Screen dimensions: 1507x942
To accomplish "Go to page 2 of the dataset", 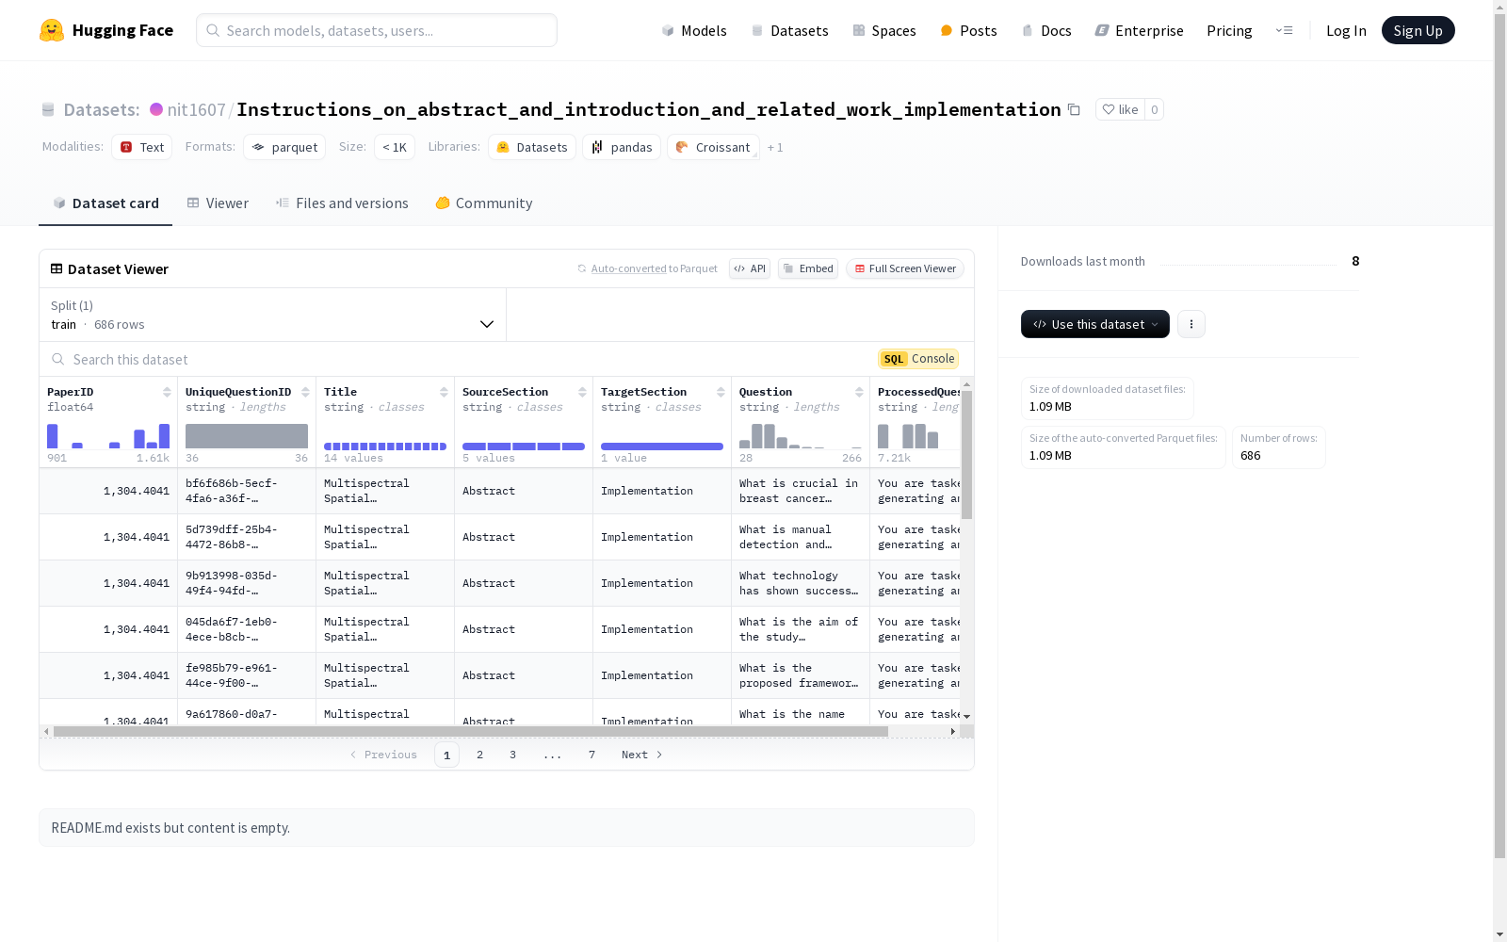I will [x=480, y=755].
